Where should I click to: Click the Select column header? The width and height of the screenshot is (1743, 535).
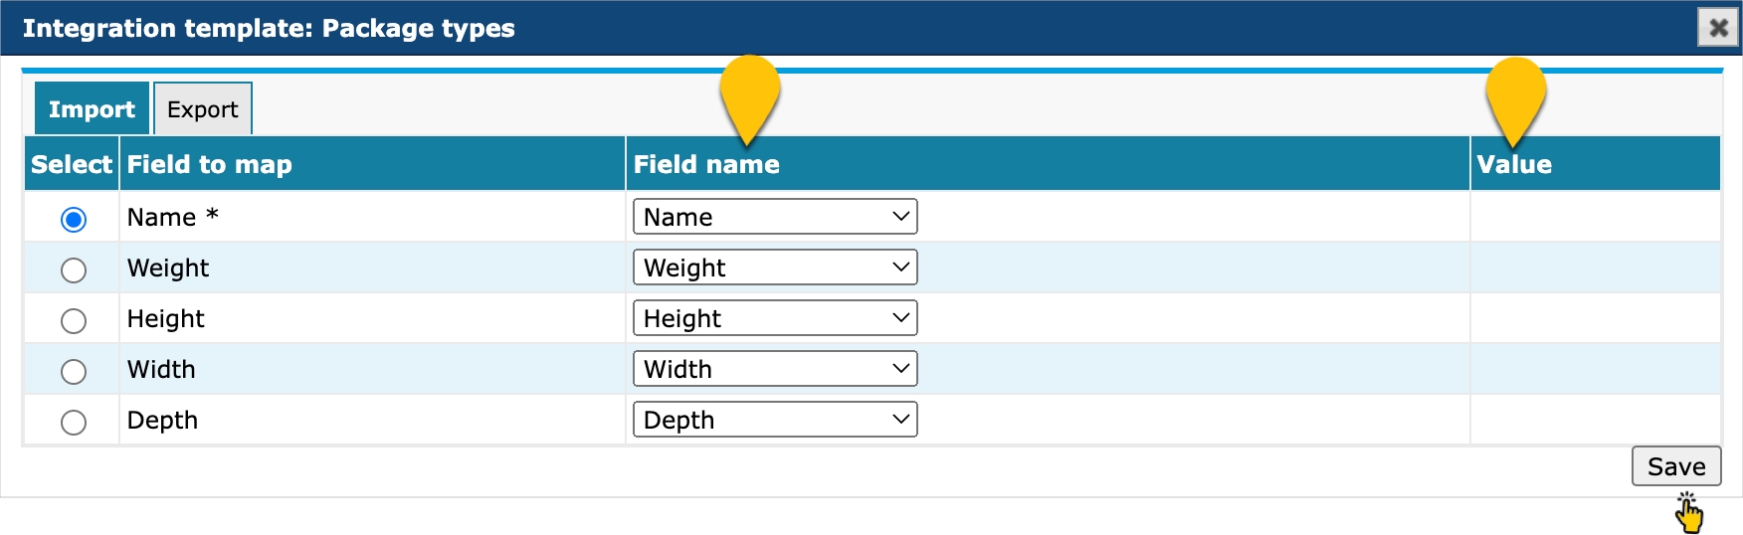tap(72, 165)
